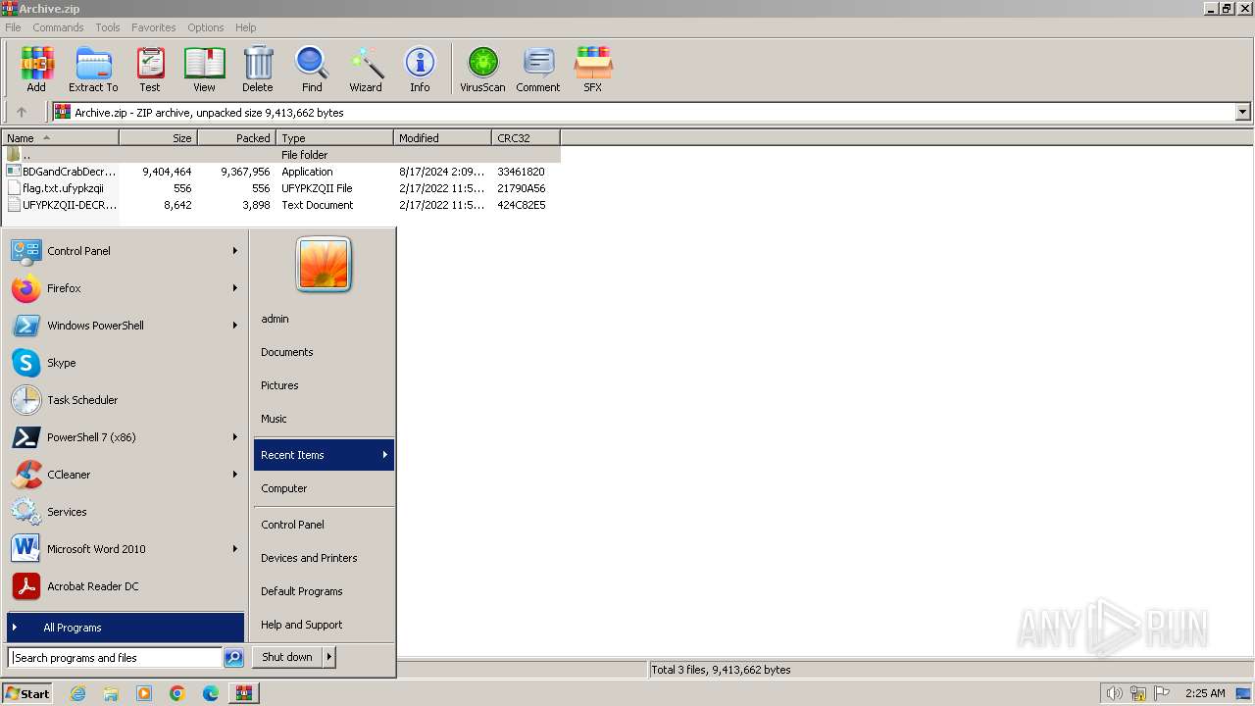The height and width of the screenshot is (706, 1255).
Task: Open the admin user folder
Action: coord(324,319)
